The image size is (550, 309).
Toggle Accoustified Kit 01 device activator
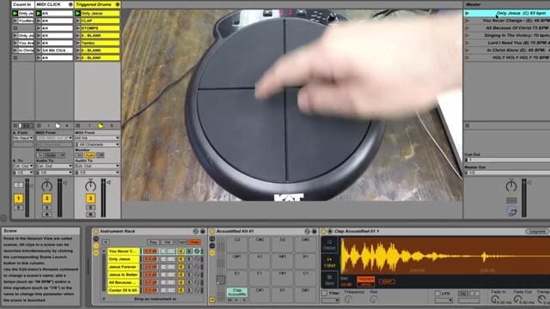click(x=212, y=231)
